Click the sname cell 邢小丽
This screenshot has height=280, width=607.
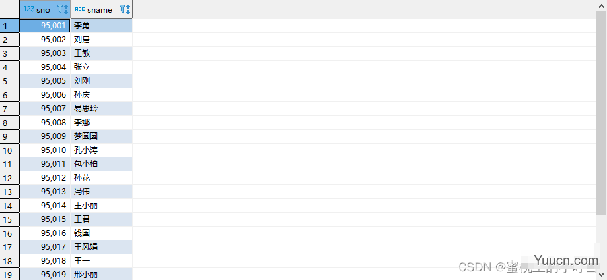click(102, 274)
